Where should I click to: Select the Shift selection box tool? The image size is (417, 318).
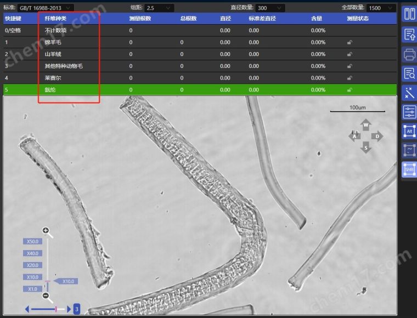(x=409, y=169)
